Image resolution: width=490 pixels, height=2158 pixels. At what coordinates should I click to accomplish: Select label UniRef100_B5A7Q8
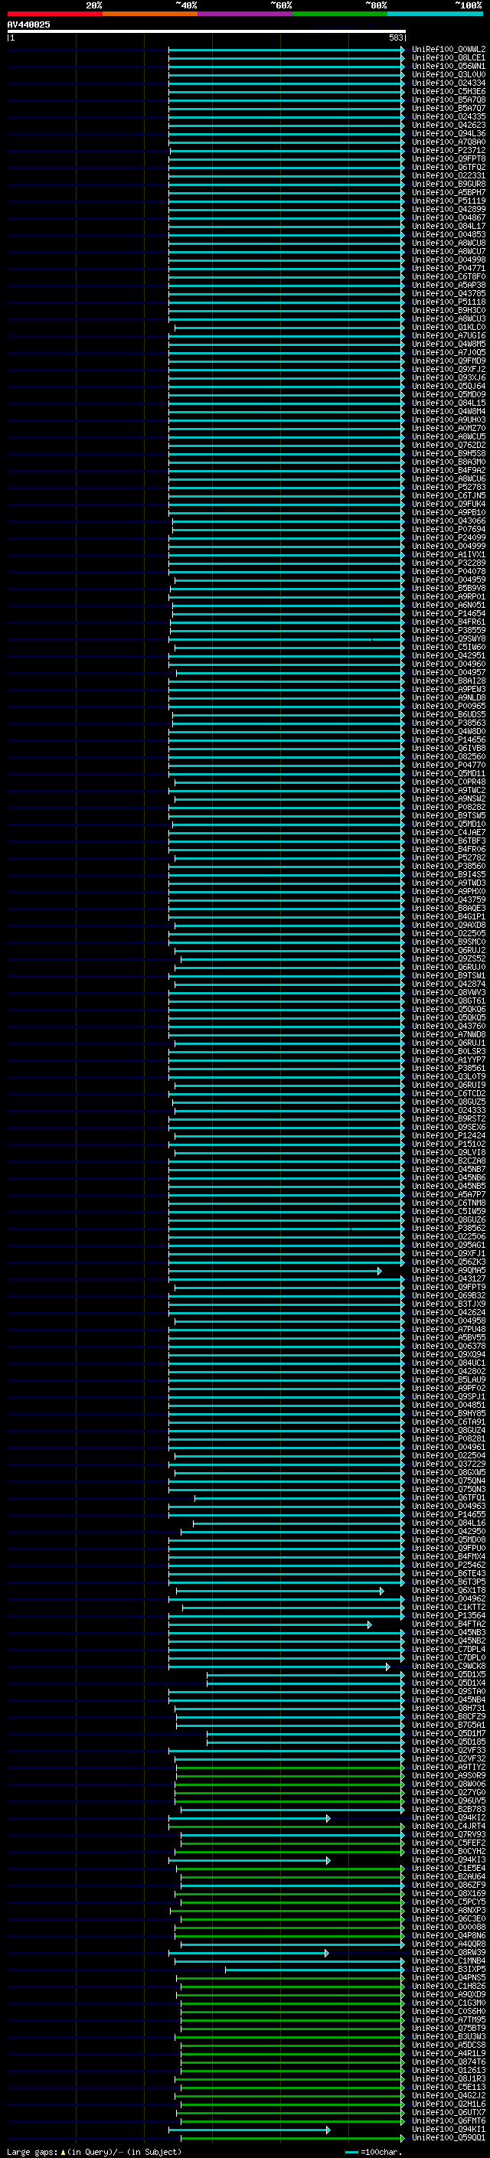pyautogui.click(x=449, y=100)
